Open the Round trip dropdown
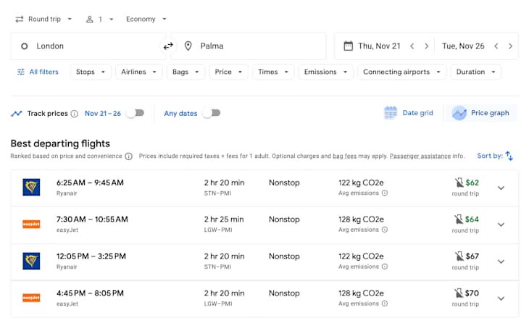The height and width of the screenshot is (331, 529). pyautogui.click(x=43, y=19)
